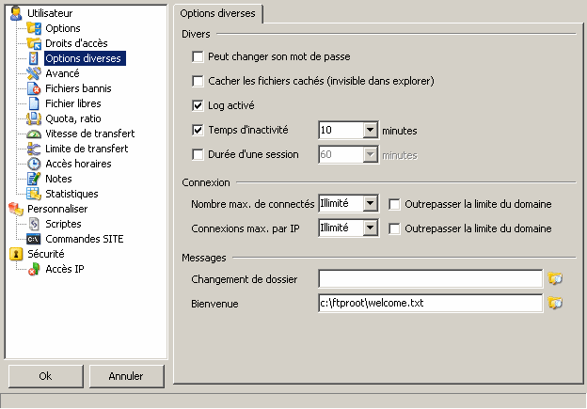The height and width of the screenshot is (409, 587).
Task: Open Accès IP under Sécurité
Action: (x=67, y=269)
